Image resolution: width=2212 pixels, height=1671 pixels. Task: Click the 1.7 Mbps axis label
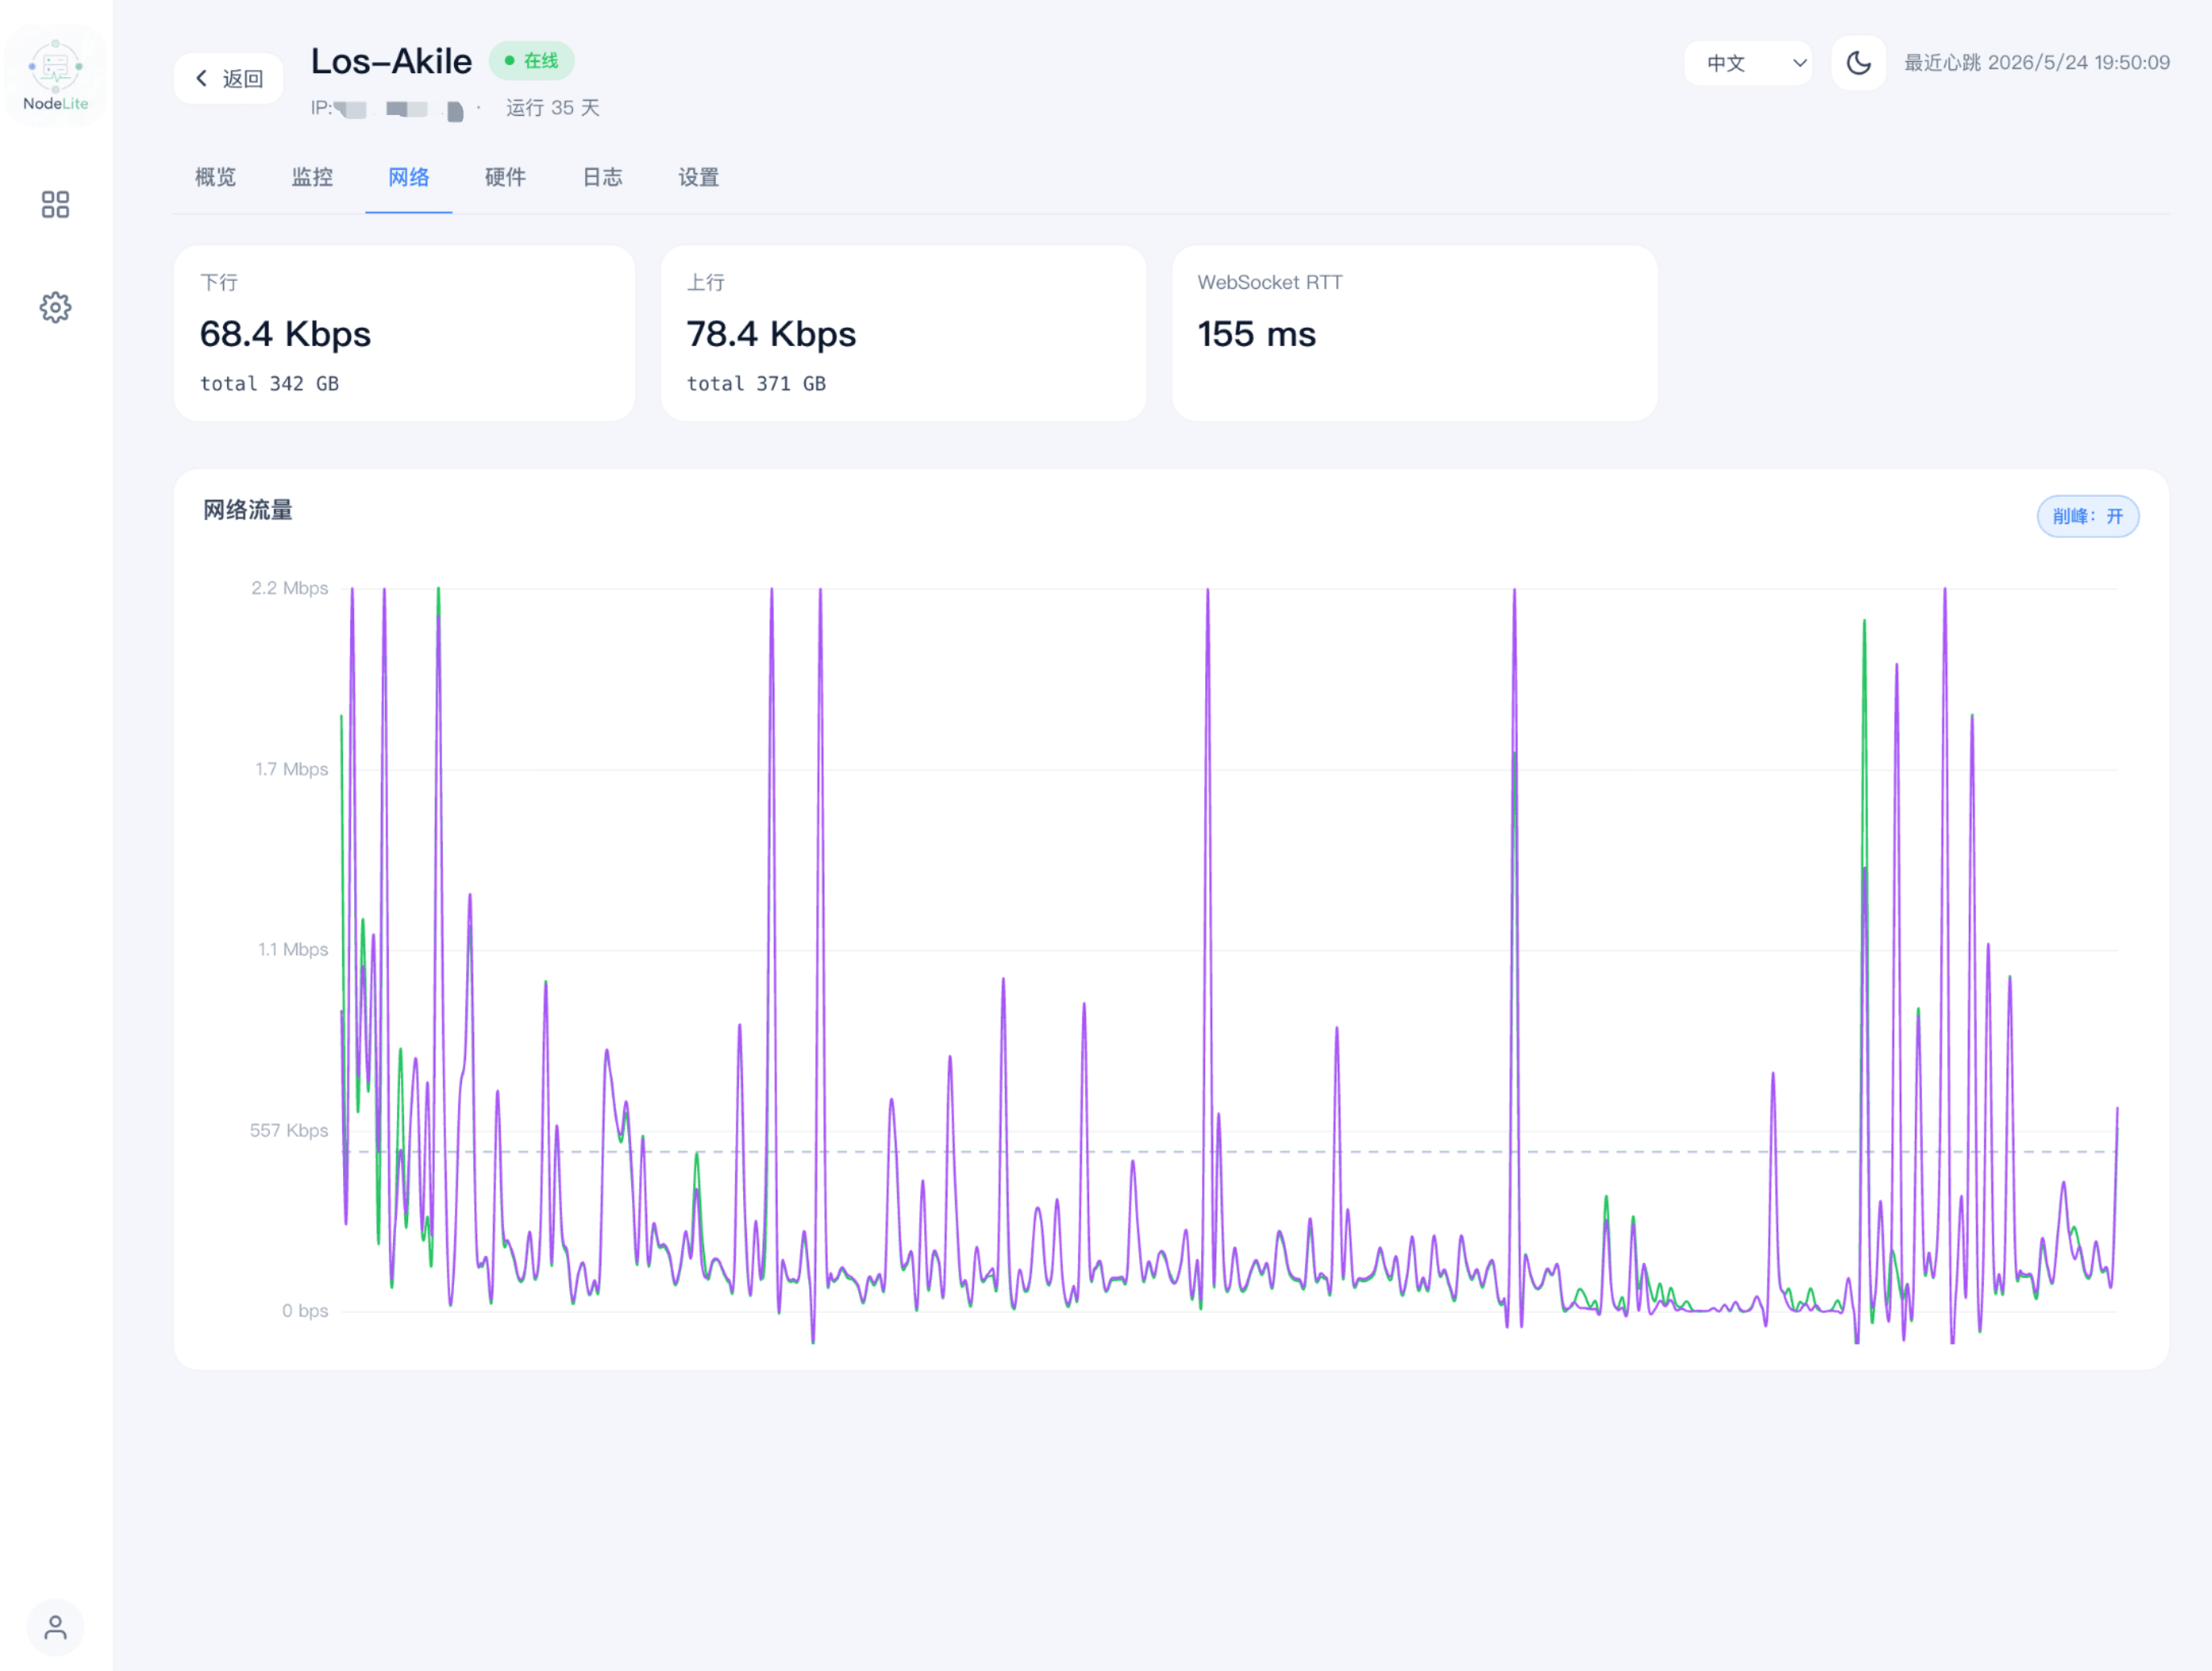(292, 770)
